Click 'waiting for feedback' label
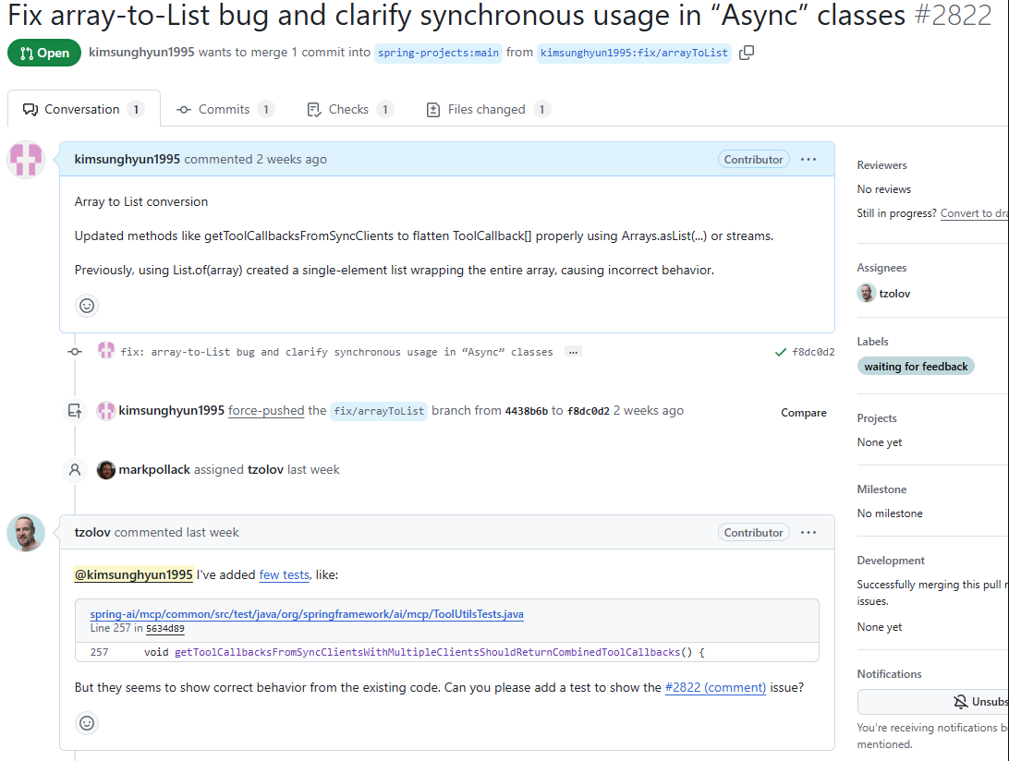1009x761 pixels. pos(916,366)
